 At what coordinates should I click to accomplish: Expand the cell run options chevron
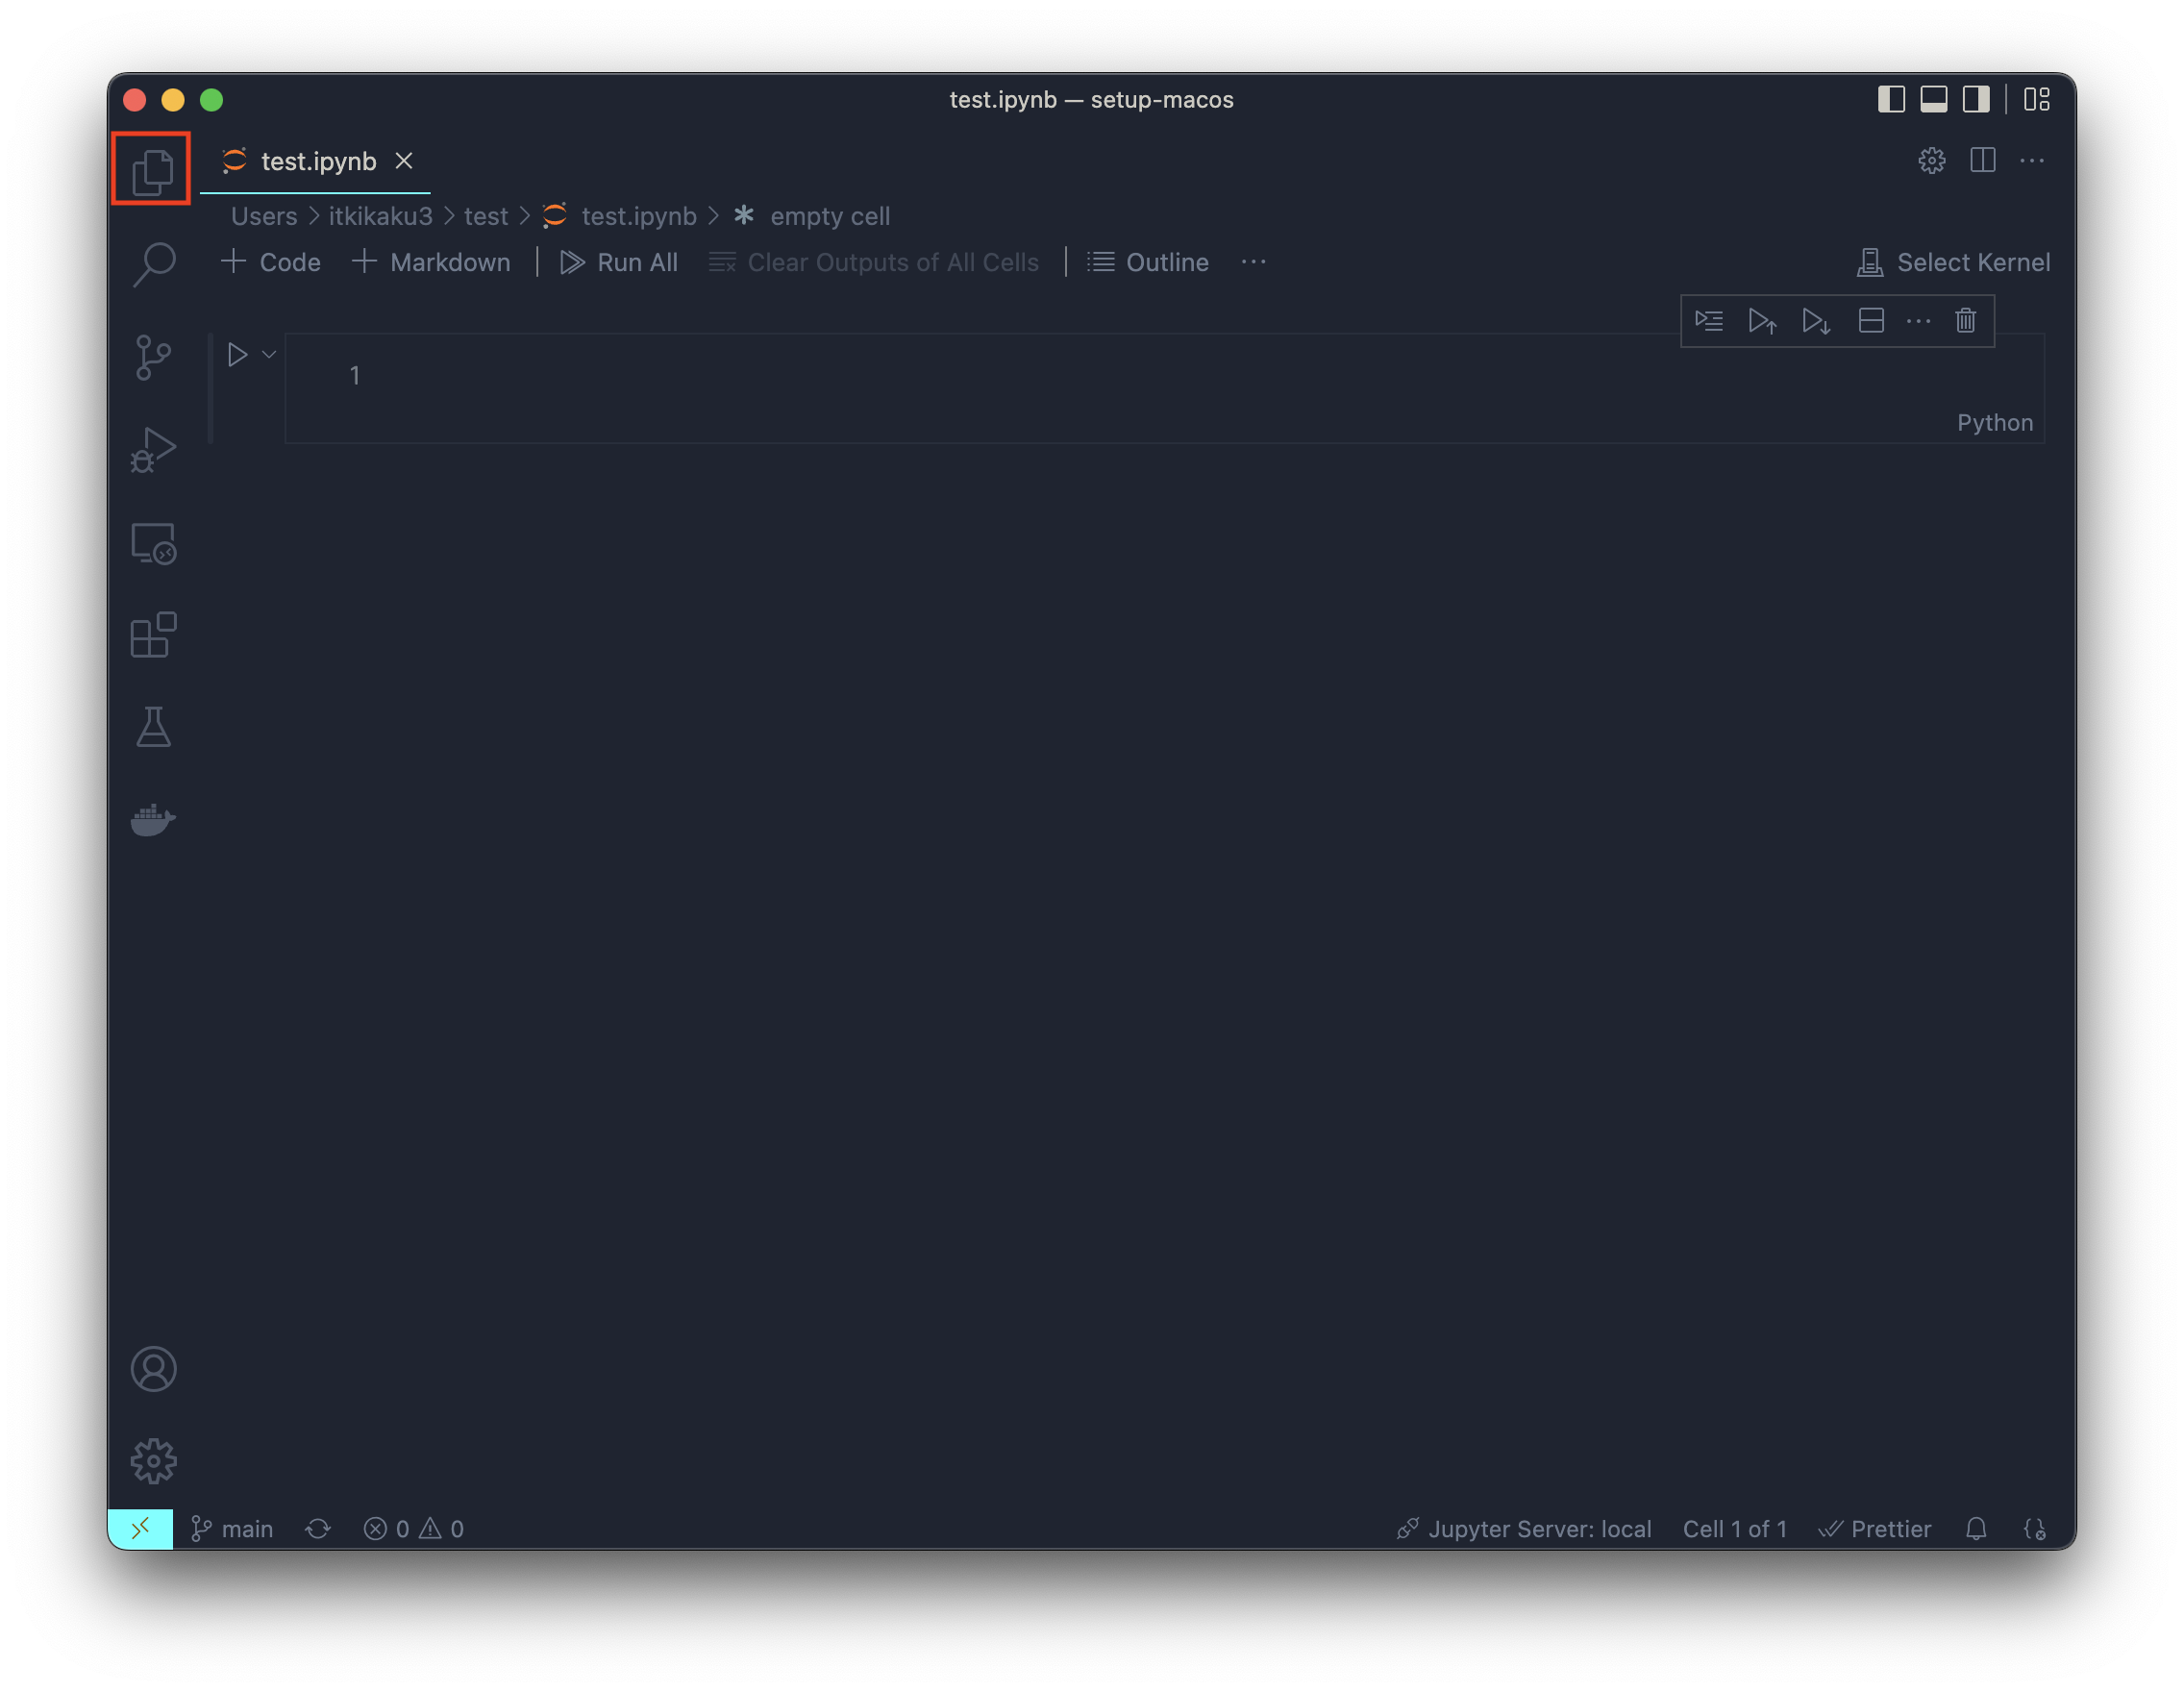tap(269, 355)
